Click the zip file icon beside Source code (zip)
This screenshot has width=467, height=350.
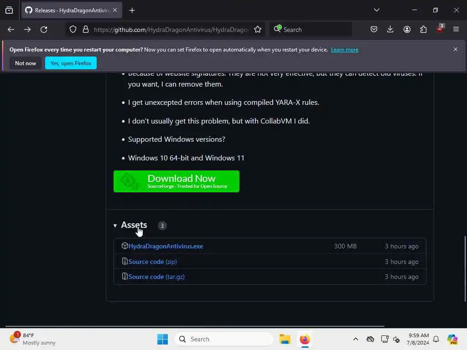(125, 261)
